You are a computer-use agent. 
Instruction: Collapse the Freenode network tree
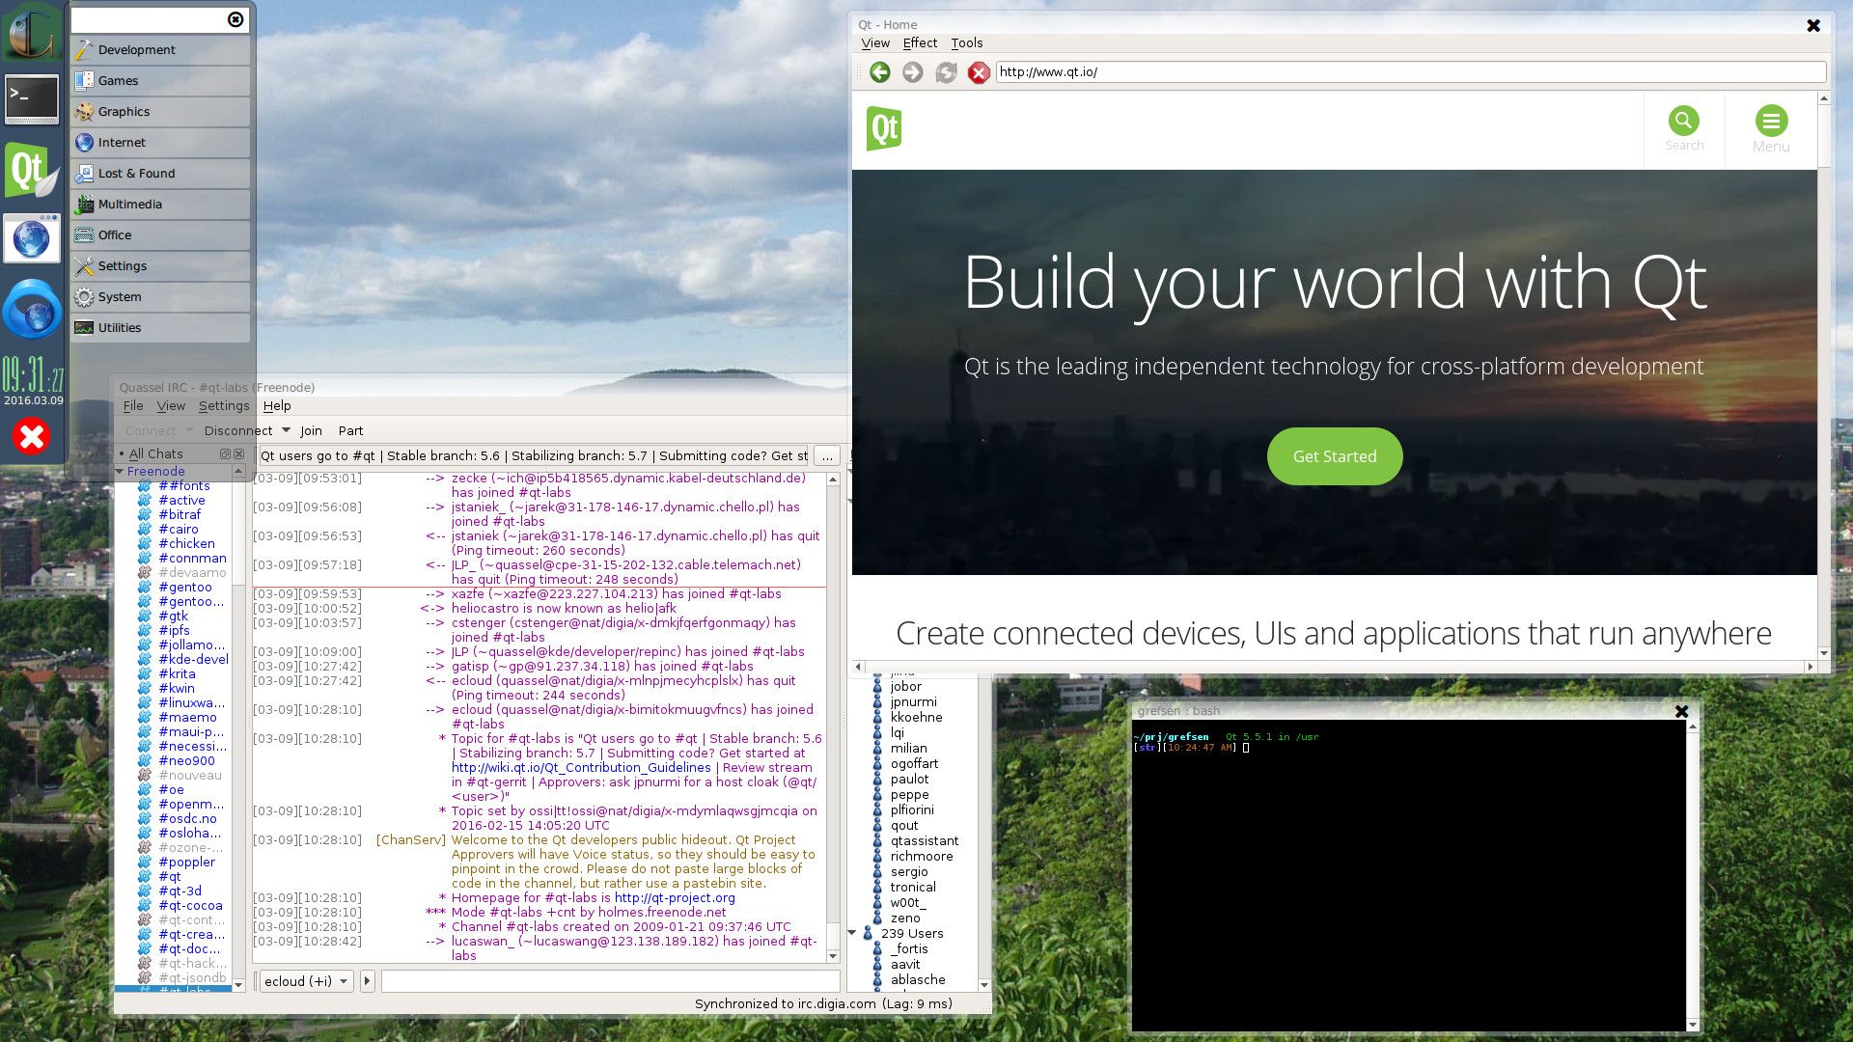[120, 471]
